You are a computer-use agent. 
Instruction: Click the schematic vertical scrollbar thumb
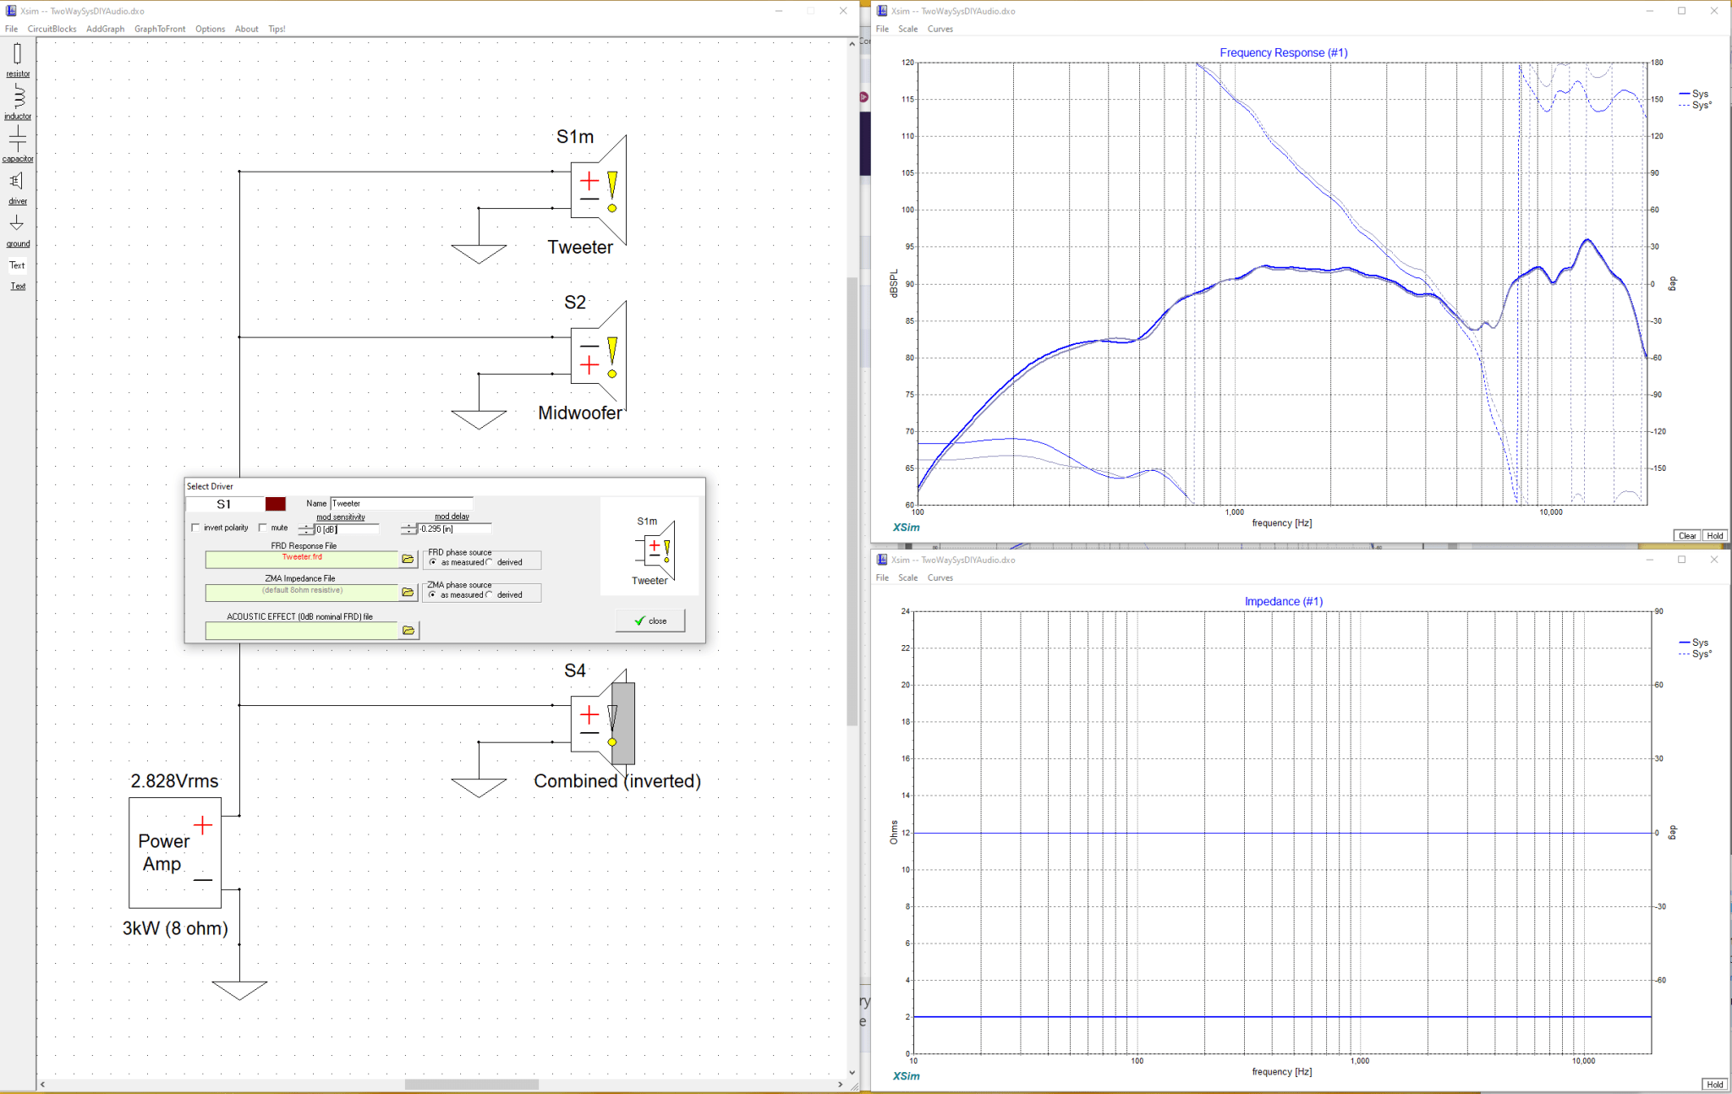[852, 501]
